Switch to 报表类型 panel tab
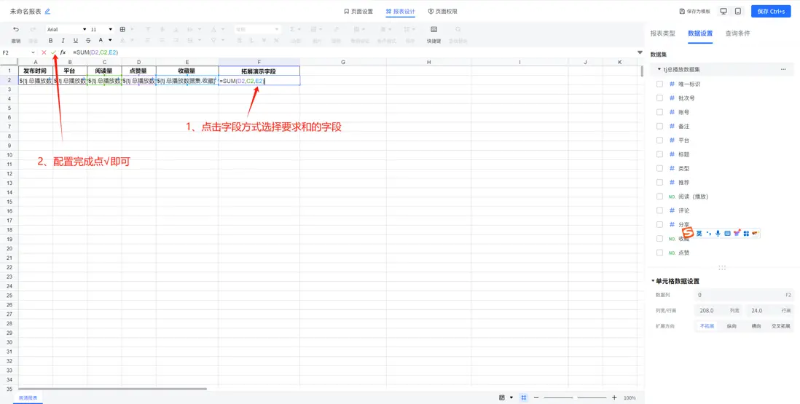 (x=663, y=33)
